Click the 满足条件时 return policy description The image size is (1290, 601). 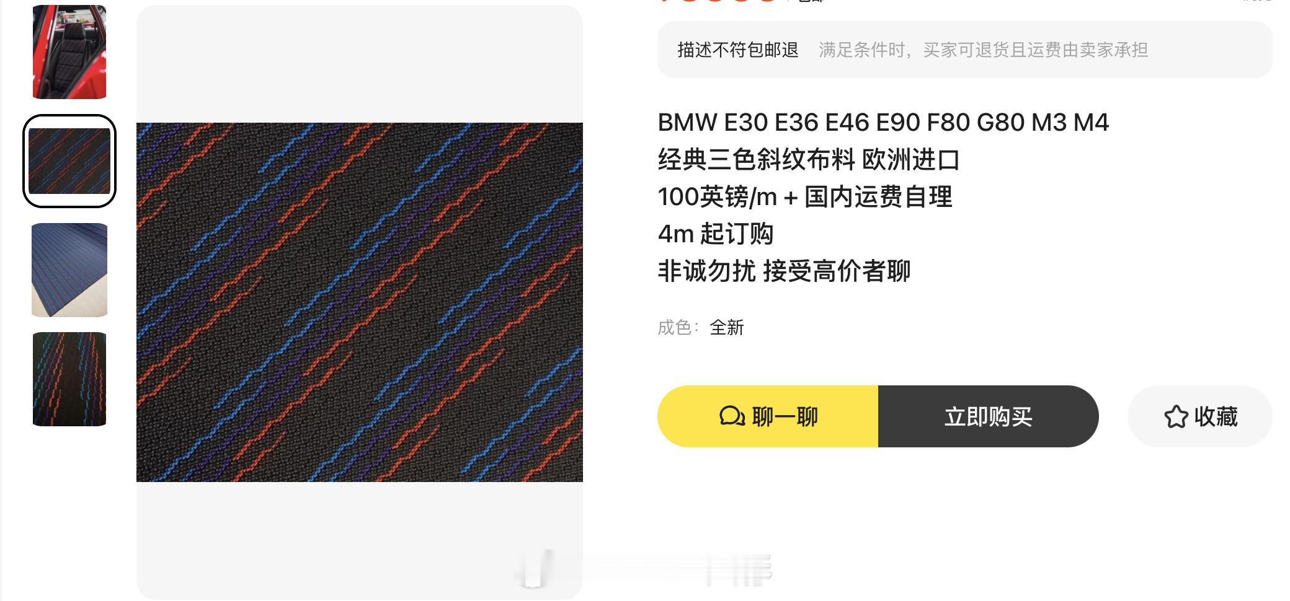coord(983,50)
